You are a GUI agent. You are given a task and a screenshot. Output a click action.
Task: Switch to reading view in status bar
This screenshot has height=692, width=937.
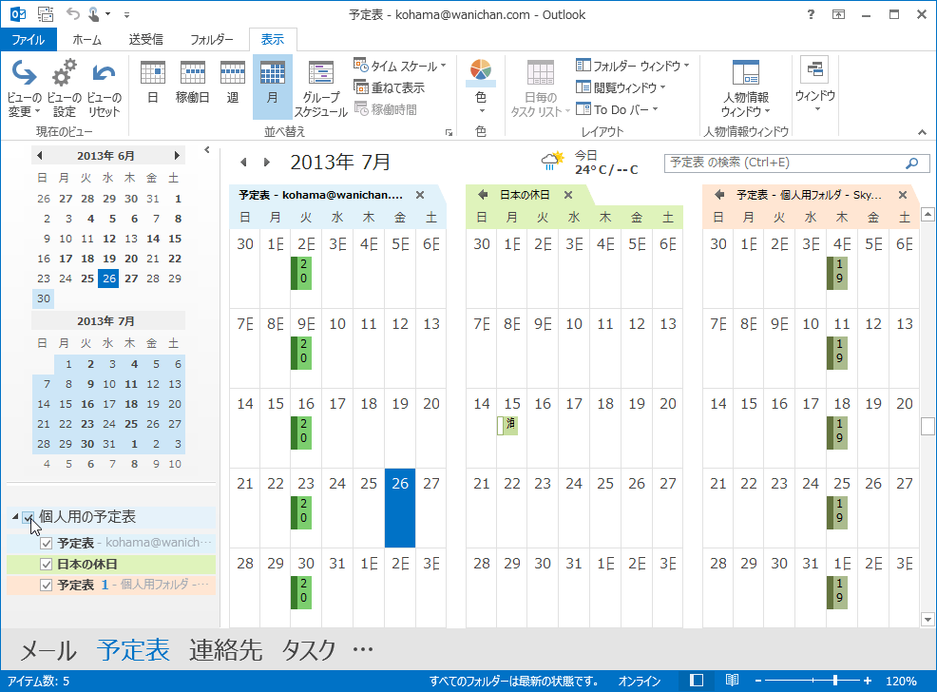(x=732, y=681)
